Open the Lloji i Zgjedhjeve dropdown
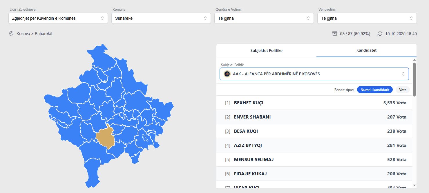The height and width of the screenshot is (193, 429). [58, 18]
